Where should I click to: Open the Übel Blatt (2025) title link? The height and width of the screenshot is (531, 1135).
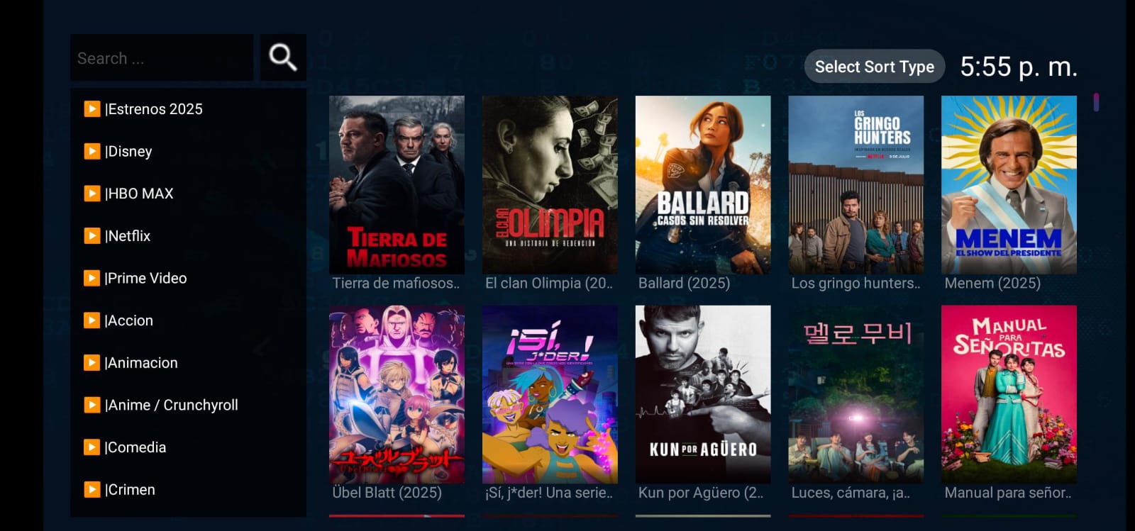(x=387, y=493)
